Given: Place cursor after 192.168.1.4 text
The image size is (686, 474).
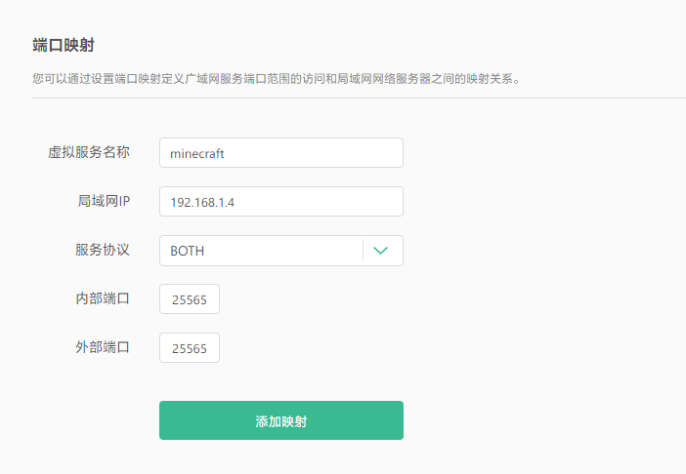Looking at the screenshot, I should coord(236,203).
